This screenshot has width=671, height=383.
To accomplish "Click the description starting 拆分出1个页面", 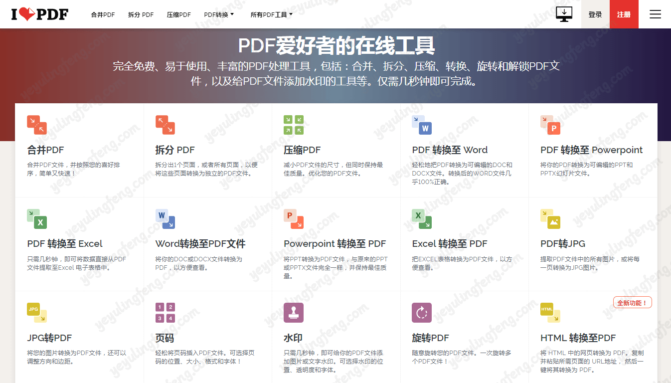I will [206, 169].
